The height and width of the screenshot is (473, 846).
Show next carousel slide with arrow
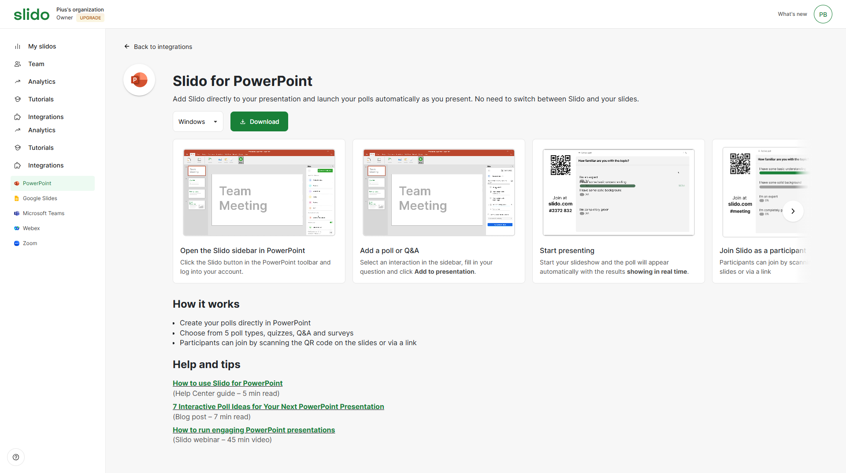793,211
